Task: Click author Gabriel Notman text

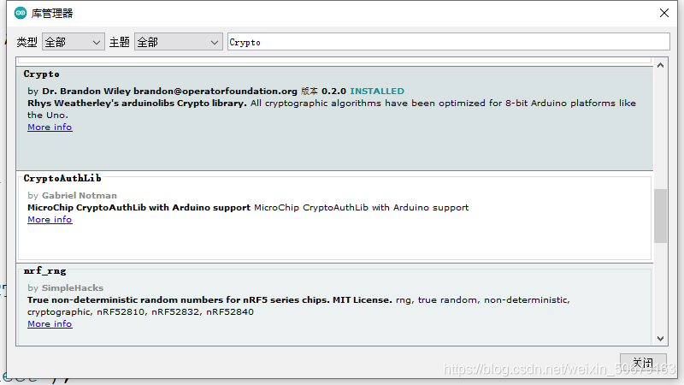Action: click(x=80, y=195)
